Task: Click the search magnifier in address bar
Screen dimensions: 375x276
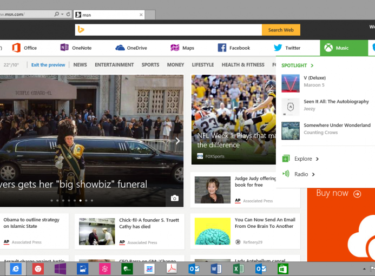Action: (56, 14)
